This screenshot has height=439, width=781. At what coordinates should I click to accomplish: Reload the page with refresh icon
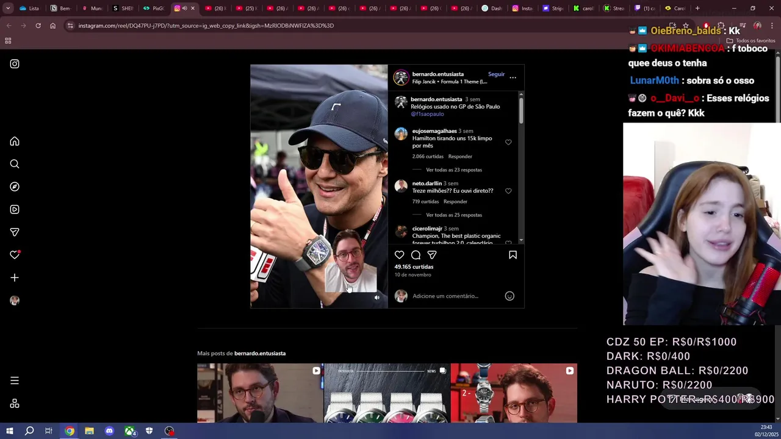[x=38, y=26]
